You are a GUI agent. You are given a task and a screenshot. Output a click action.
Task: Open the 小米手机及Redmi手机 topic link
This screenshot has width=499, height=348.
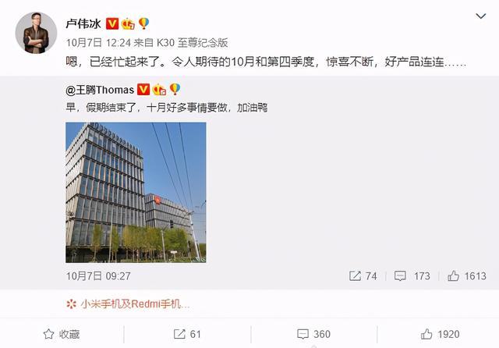[128, 304]
